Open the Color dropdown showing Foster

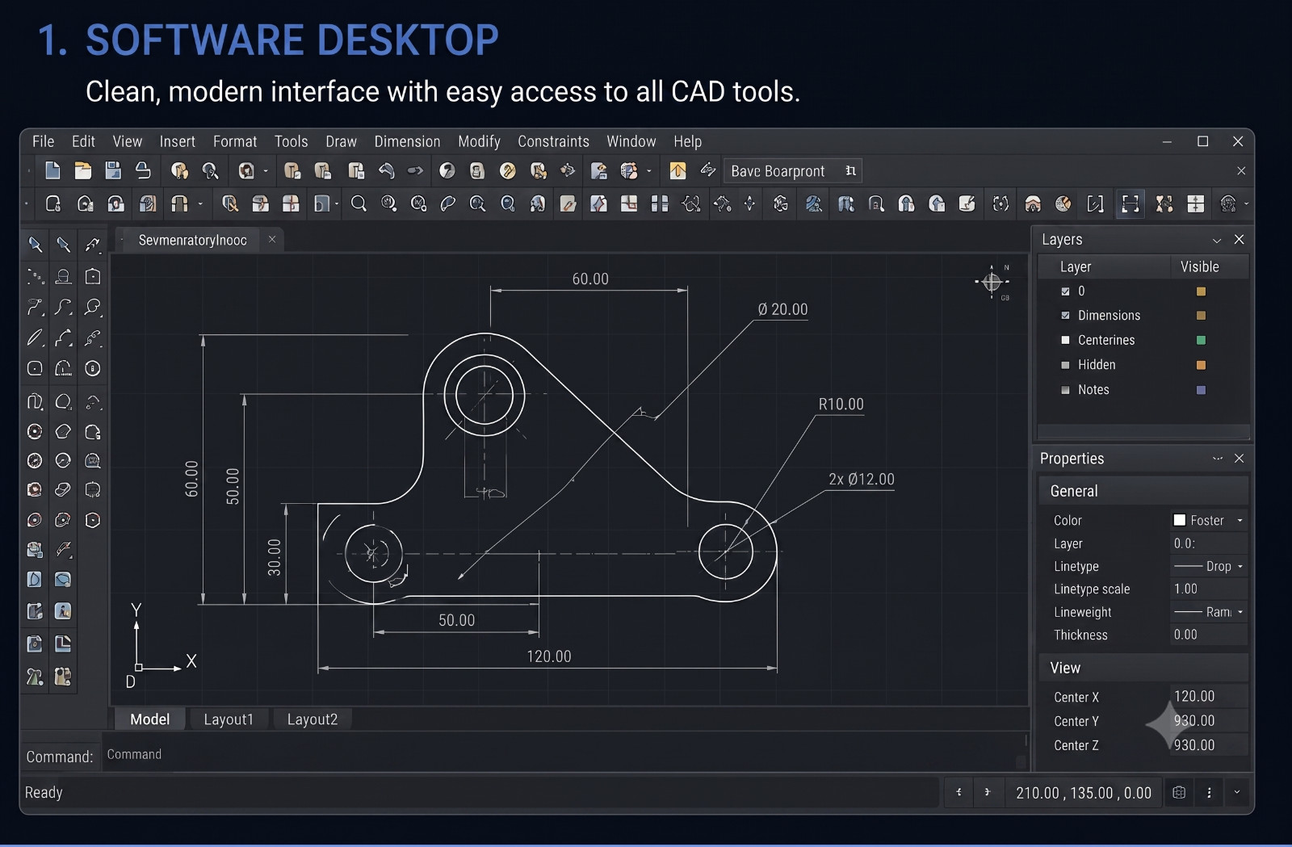pyautogui.click(x=1208, y=521)
